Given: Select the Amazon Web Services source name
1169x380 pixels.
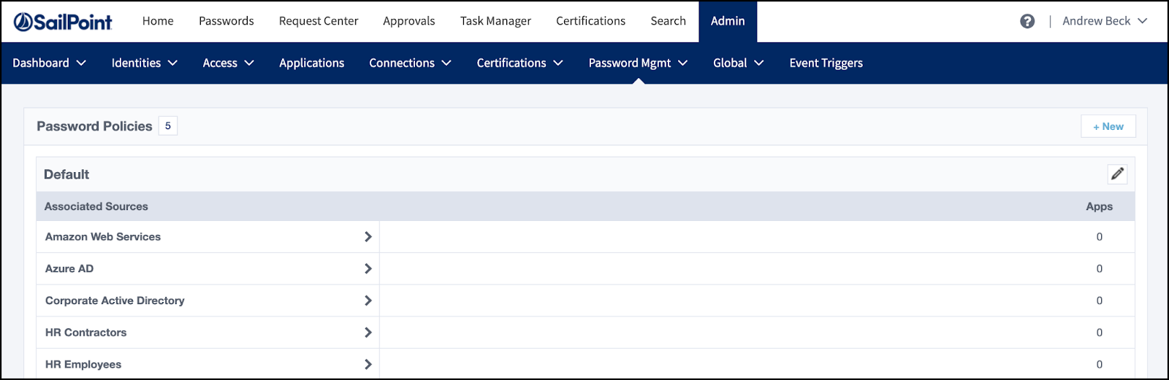Looking at the screenshot, I should click(x=103, y=236).
